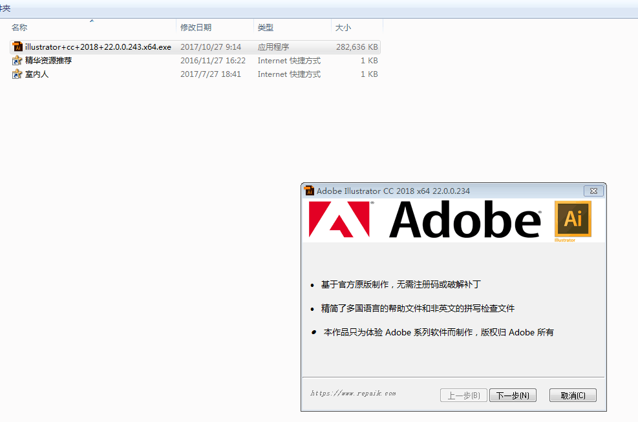
Task: Select the 精华资源推荐 shortcut icon
Action: click(17, 61)
